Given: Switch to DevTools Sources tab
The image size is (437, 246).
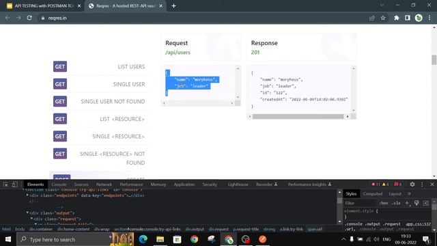Looking at the screenshot, I should point(81,184).
